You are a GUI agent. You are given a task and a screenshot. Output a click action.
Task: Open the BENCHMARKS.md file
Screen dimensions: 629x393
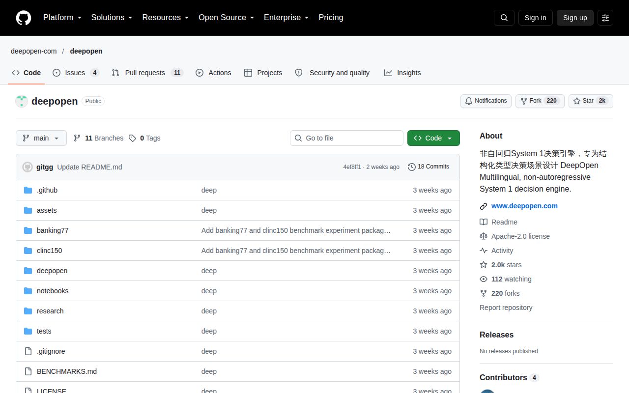point(67,371)
